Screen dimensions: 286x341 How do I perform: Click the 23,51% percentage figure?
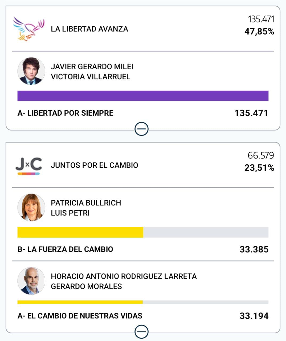(x=259, y=168)
